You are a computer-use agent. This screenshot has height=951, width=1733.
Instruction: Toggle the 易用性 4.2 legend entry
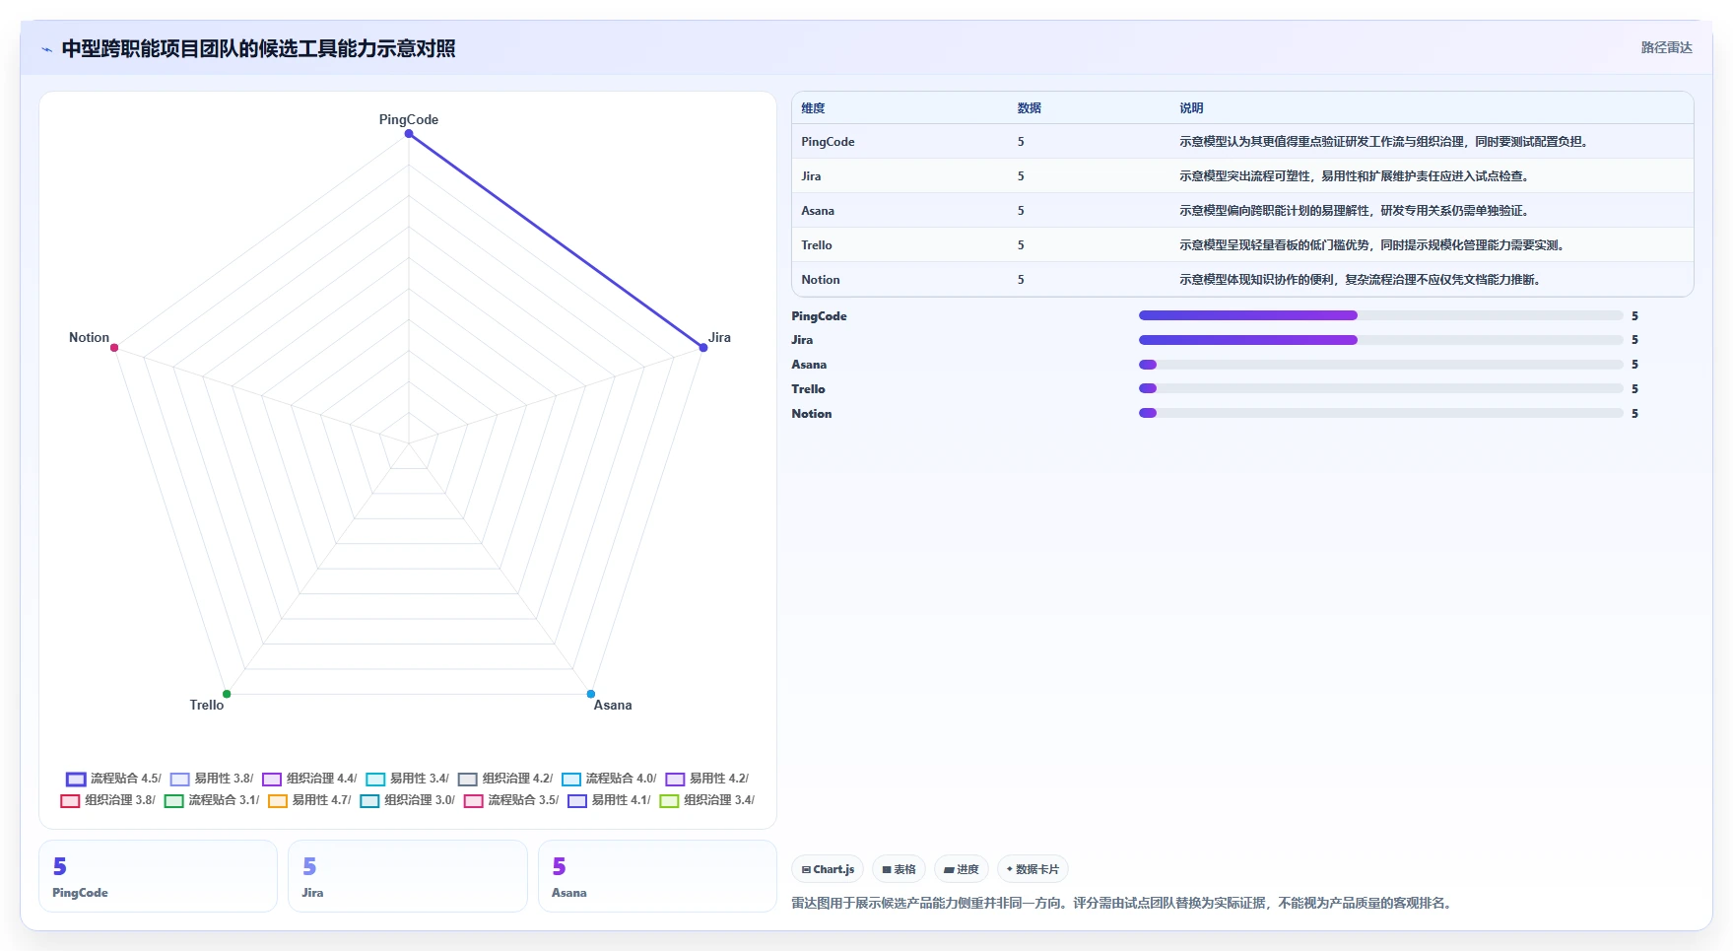[x=707, y=779]
